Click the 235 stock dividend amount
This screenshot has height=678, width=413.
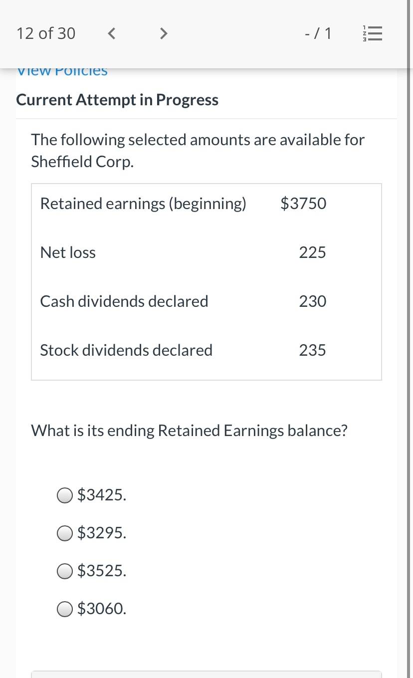coord(313,350)
